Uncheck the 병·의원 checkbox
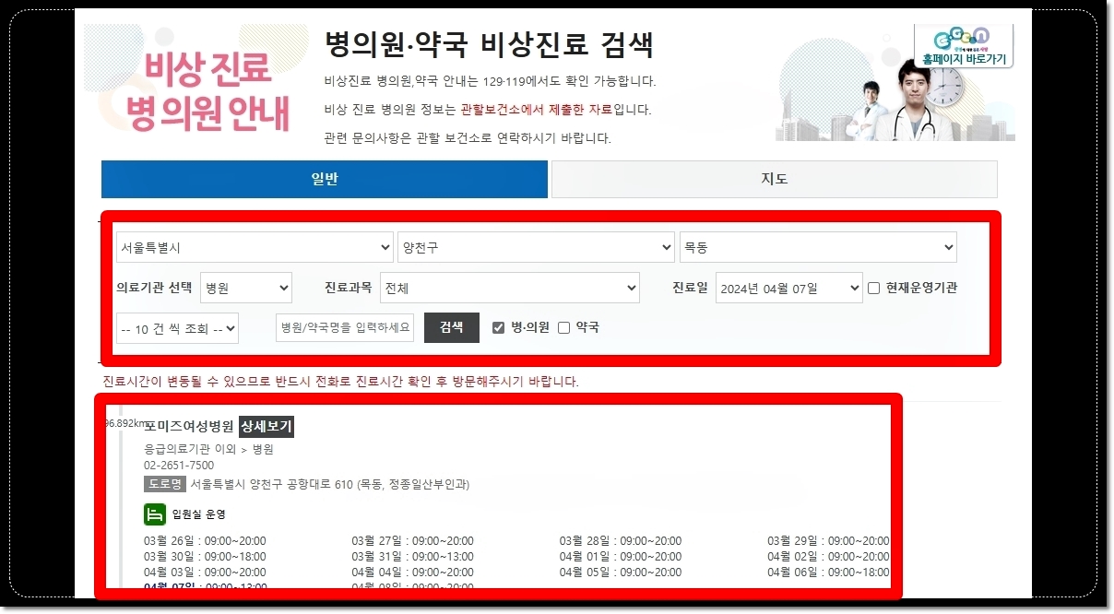The width and height of the screenshot is (1114, 614). (x=498, y=327)
